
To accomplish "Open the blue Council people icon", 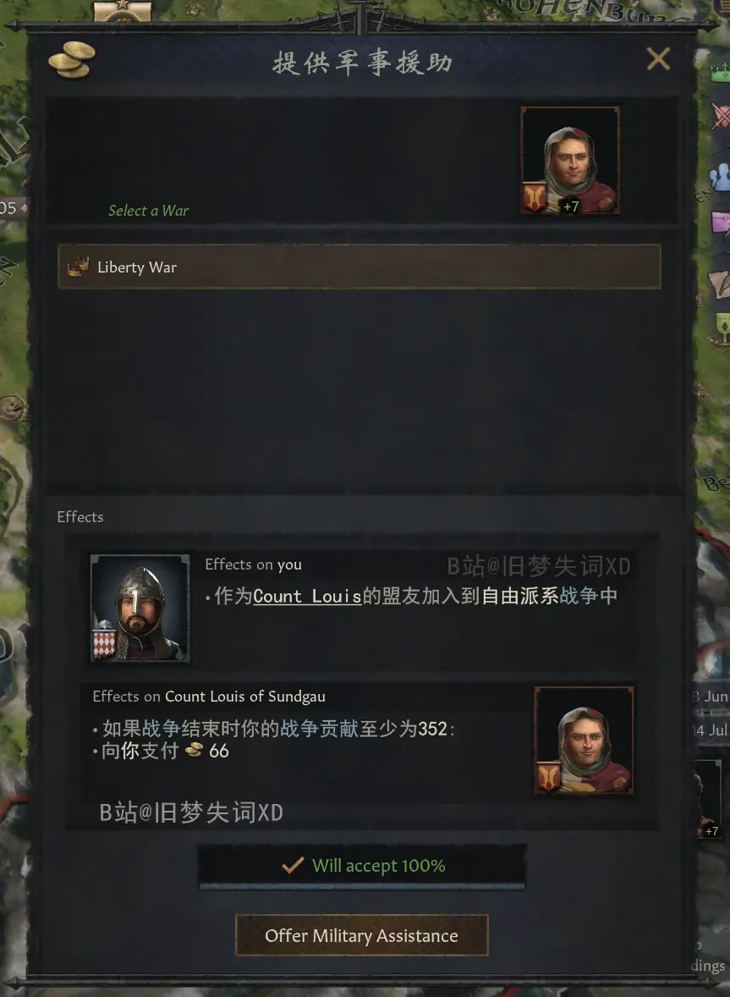I will click(721, 176).
